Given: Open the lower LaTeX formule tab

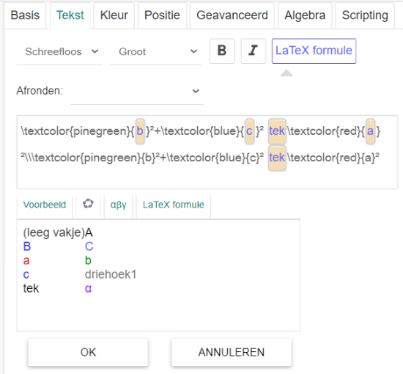Looking at the screenshot, I should tap(174, 205).
